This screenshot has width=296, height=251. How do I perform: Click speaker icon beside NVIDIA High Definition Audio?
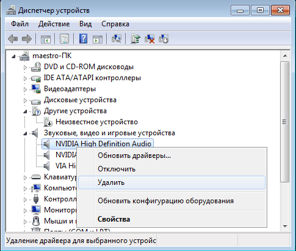46,144
